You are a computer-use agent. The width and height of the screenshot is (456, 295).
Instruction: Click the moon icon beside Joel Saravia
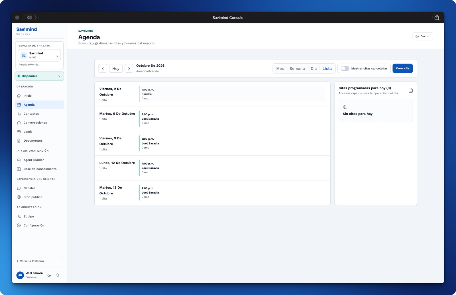click(x=49, y=275)
